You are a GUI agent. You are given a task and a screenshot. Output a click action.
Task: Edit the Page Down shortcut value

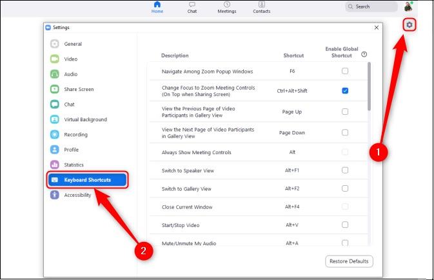(x=292, y=133)
